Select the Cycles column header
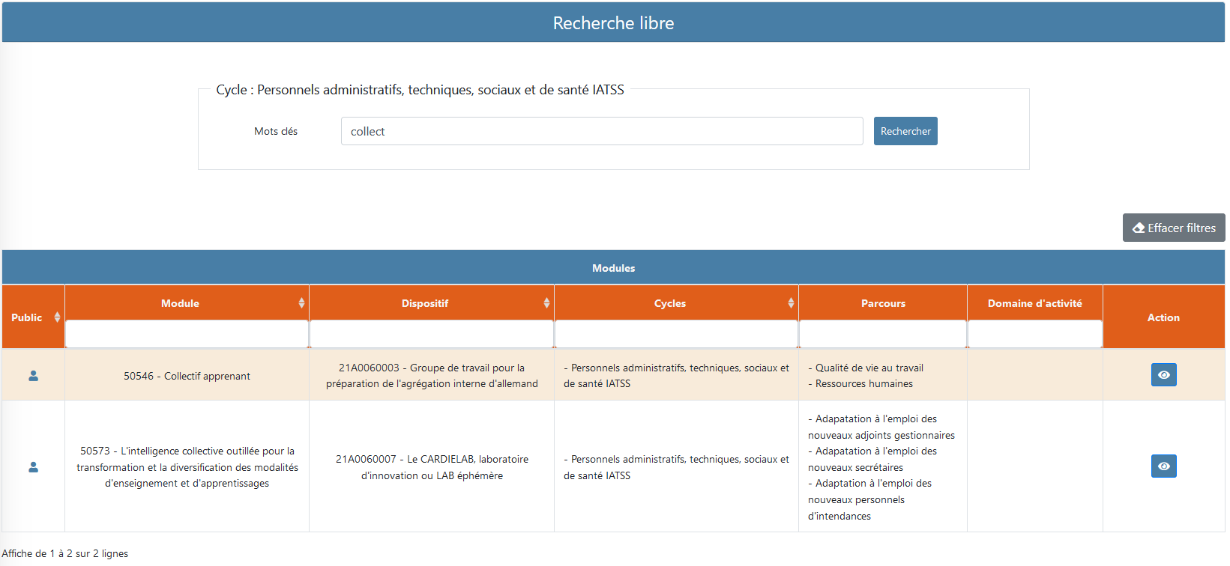This screenshot has height=566, width=1230. (670, 303)
